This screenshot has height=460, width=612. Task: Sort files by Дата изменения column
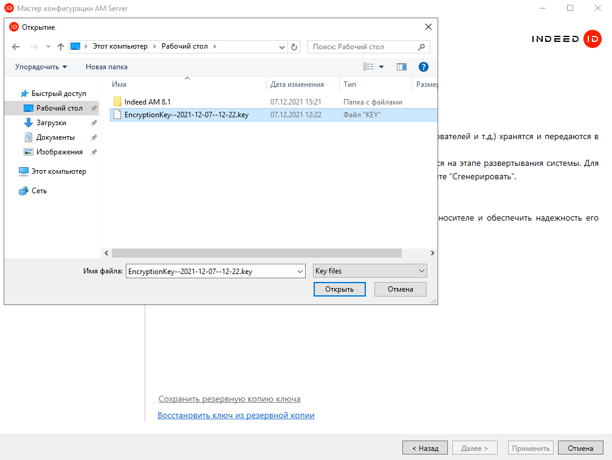[297, 84]
